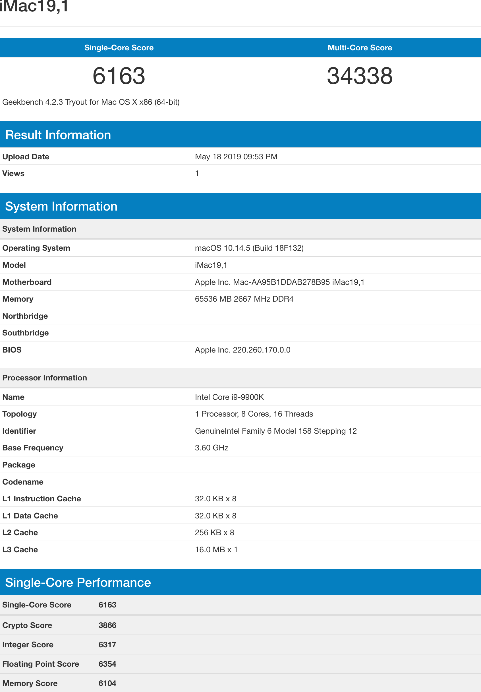Click the Integer Score label
Image resolution: width=481 pixels, height=692 pixels.
pos(28,645)
